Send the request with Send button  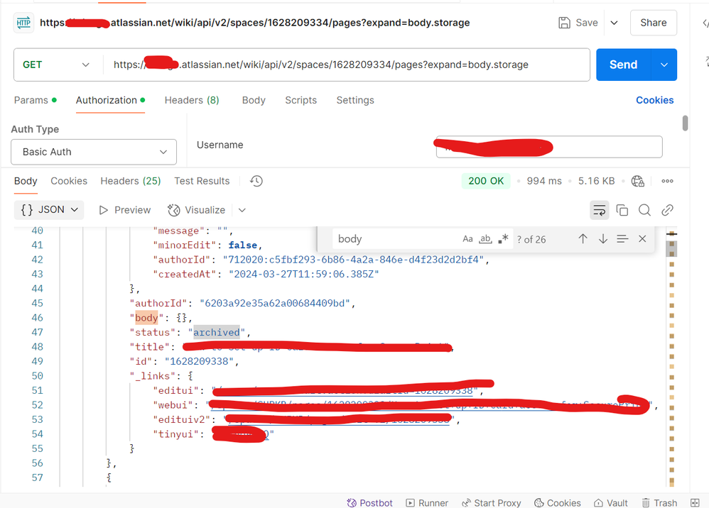(624, 65)
